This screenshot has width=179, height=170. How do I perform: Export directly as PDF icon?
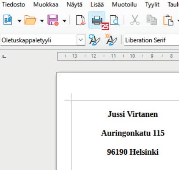[81, 20]
